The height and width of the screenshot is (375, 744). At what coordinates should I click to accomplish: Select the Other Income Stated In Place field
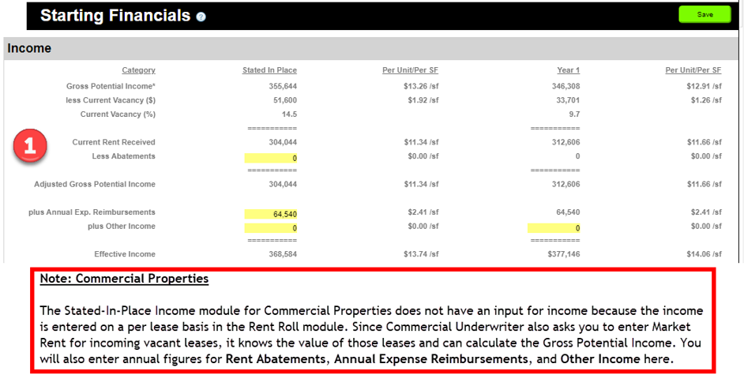[271, 227]
